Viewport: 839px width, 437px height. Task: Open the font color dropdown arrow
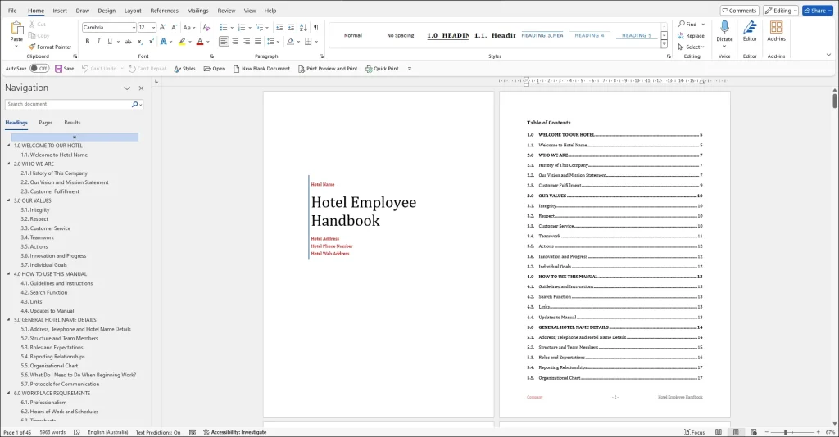coord(208,42)
